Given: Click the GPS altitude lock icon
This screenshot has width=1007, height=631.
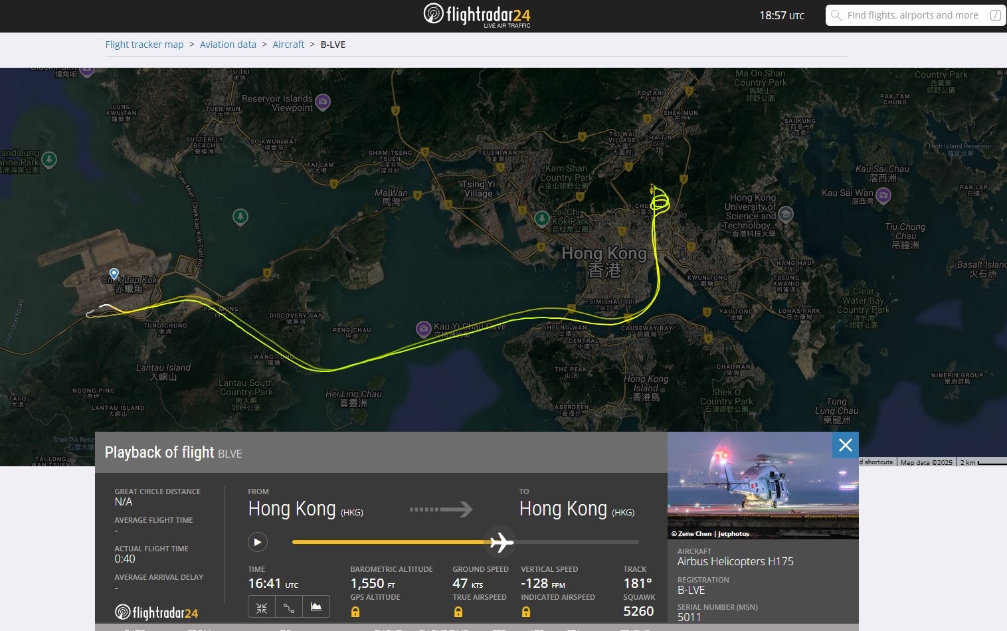Looking at the screenshot, I should (355, 612).
